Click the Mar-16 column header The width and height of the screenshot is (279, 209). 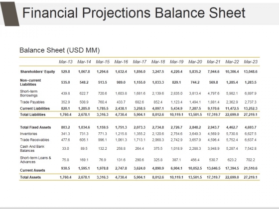point(121,62)
